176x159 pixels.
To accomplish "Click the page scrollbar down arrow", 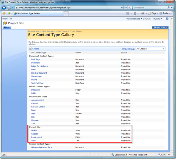I will click(x=172, y=151).
